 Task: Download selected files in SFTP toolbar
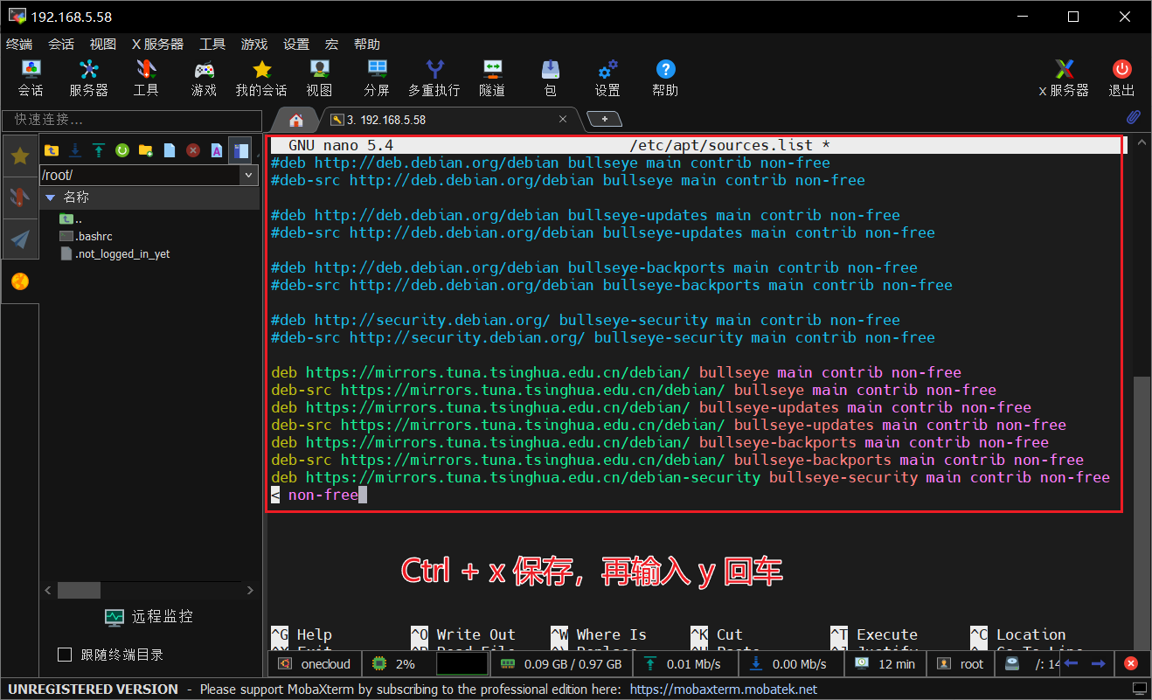pyautogui.click(x=75, y=150)
